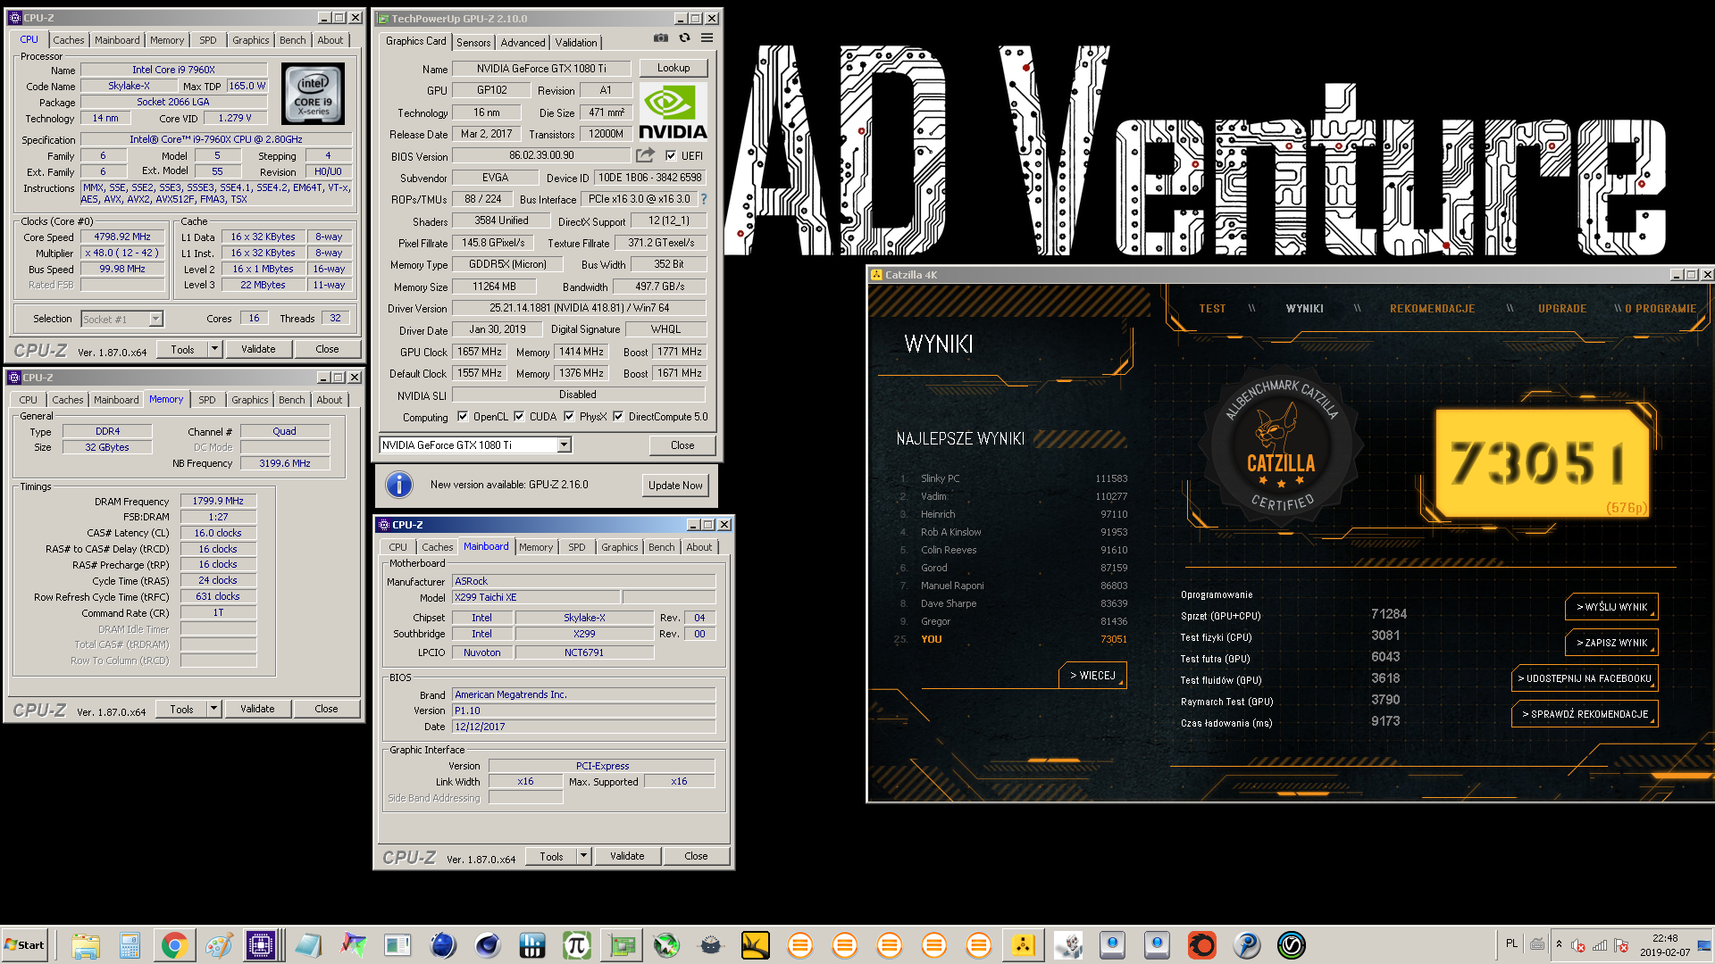Open O PROGRAMIE in Catzilla
The width and height of the screenshot is (1715, 964).
[1660, 309]
